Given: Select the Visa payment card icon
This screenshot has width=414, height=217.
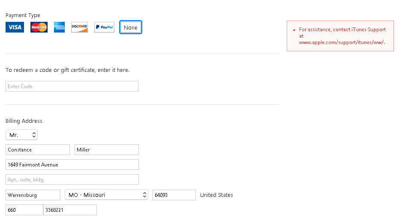Looking at the screenshot, I should pyautogui.click(x=15, y=27).
